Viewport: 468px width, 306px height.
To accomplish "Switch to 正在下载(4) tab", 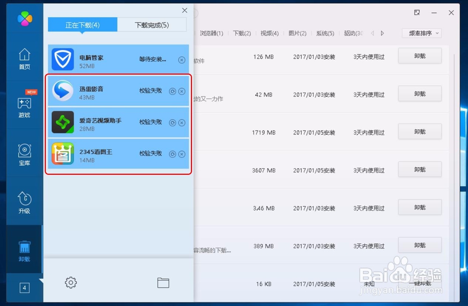I will pos(83,25).
